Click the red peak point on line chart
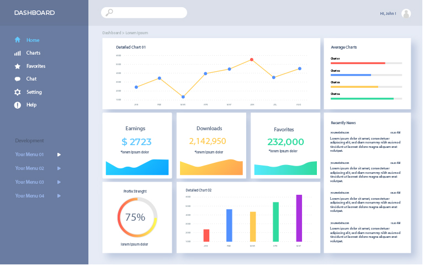The width and height of the screenshot is (424, 266). pyautogui.click(x=252, y=60)
